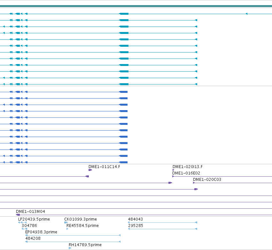Select the DME1-020I13.F feature label
272x250 pixels.
pyautogui.click(x=188, y=167)
